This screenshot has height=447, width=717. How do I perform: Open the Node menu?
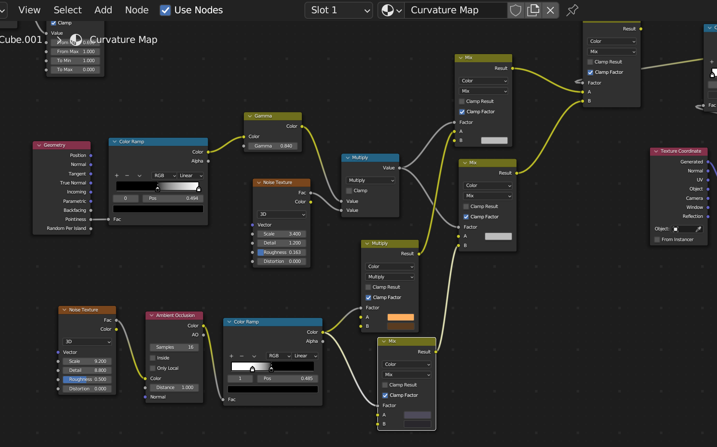tap(137, 10)
